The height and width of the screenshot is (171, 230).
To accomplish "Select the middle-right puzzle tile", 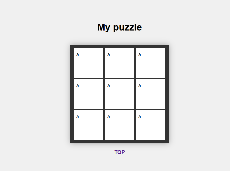I will 151,94.
